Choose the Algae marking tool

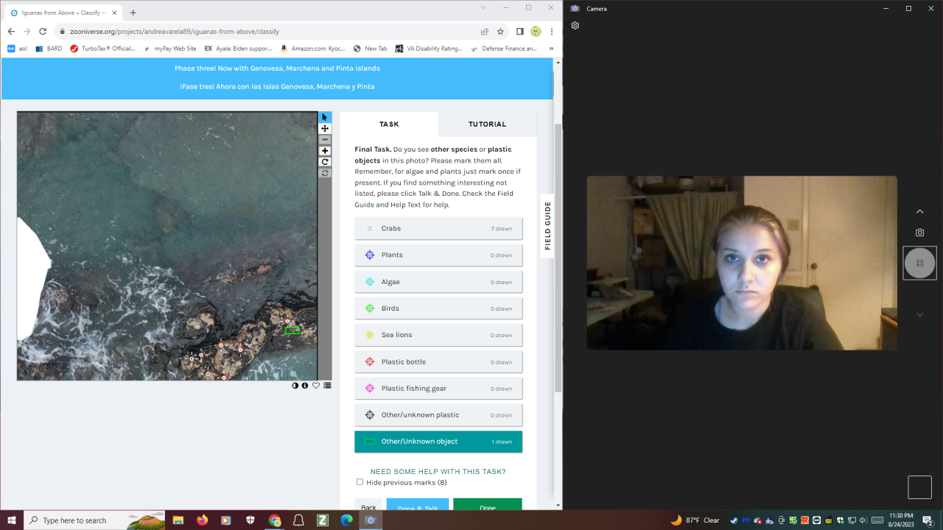(438, 282)
